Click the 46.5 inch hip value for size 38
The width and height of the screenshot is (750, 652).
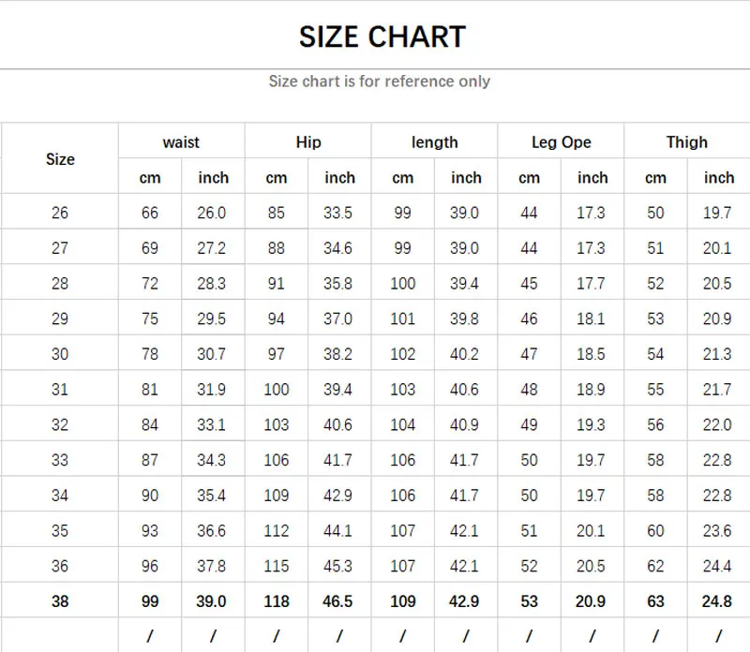339,600
